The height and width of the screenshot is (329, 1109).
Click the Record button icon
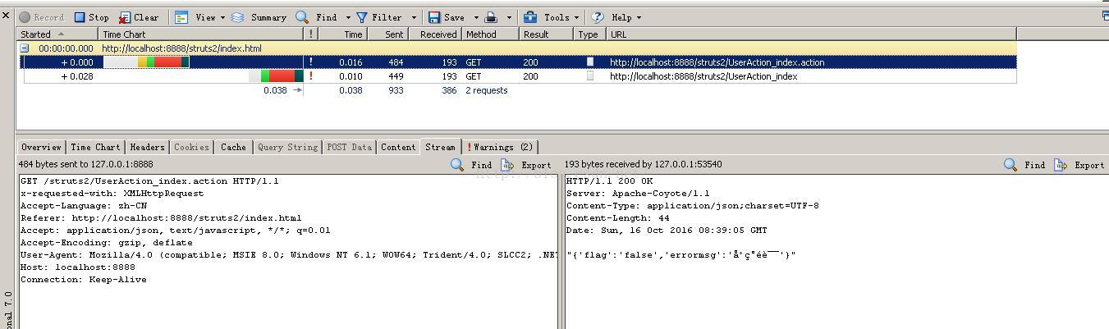tap(25, 17)
